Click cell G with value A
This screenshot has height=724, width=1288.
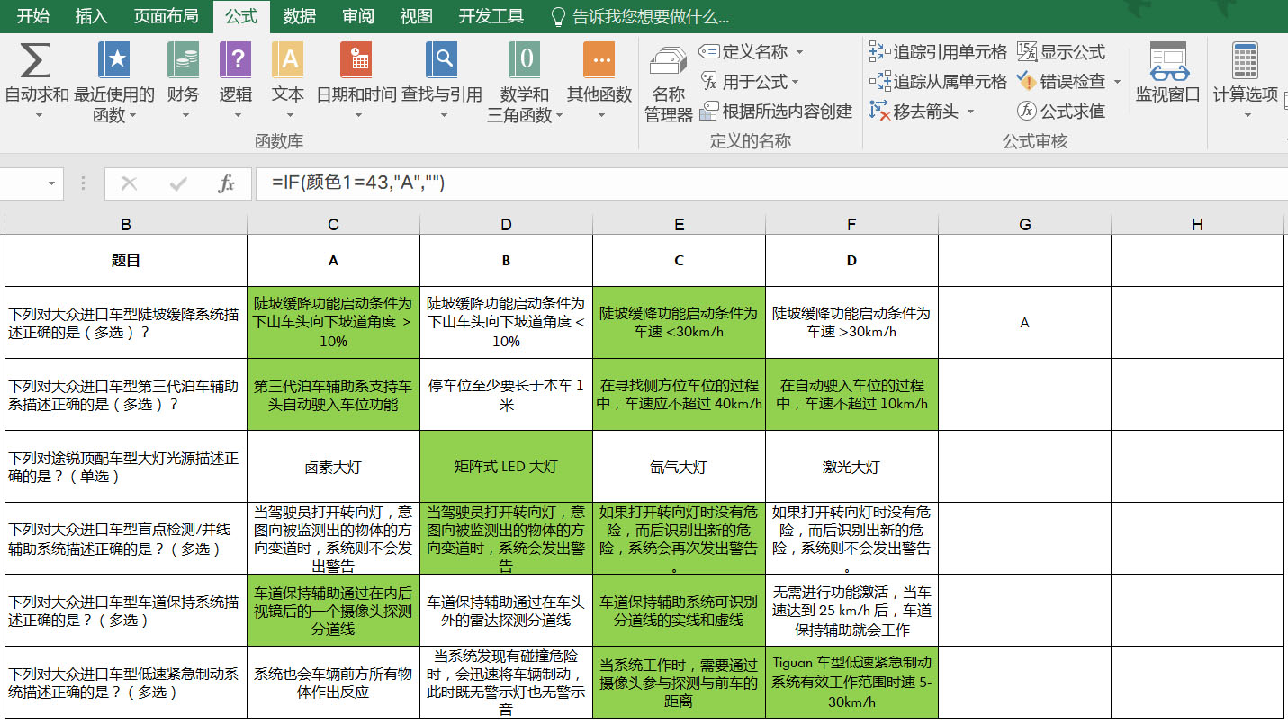point(1024,322)
